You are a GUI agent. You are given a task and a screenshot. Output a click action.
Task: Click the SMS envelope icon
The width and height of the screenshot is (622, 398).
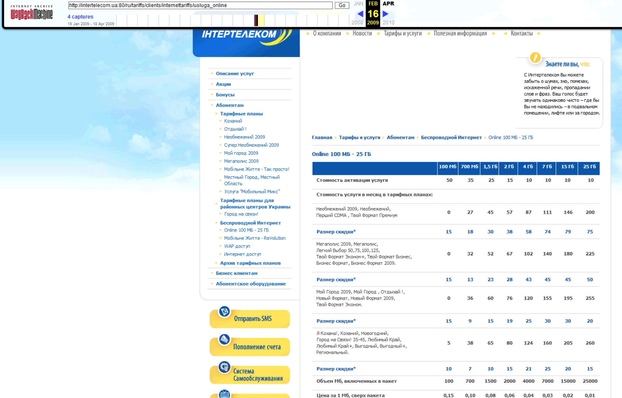point(224,312)
